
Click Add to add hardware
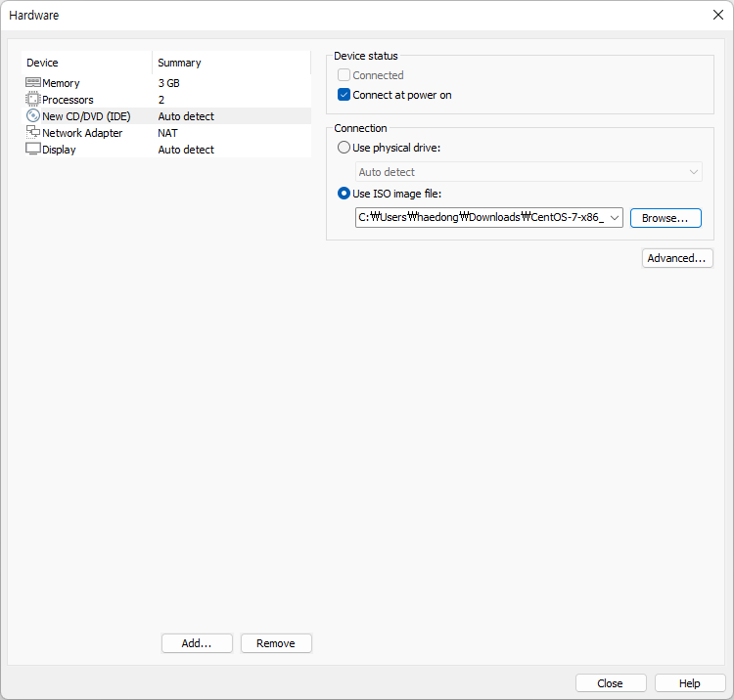(197, 643)
